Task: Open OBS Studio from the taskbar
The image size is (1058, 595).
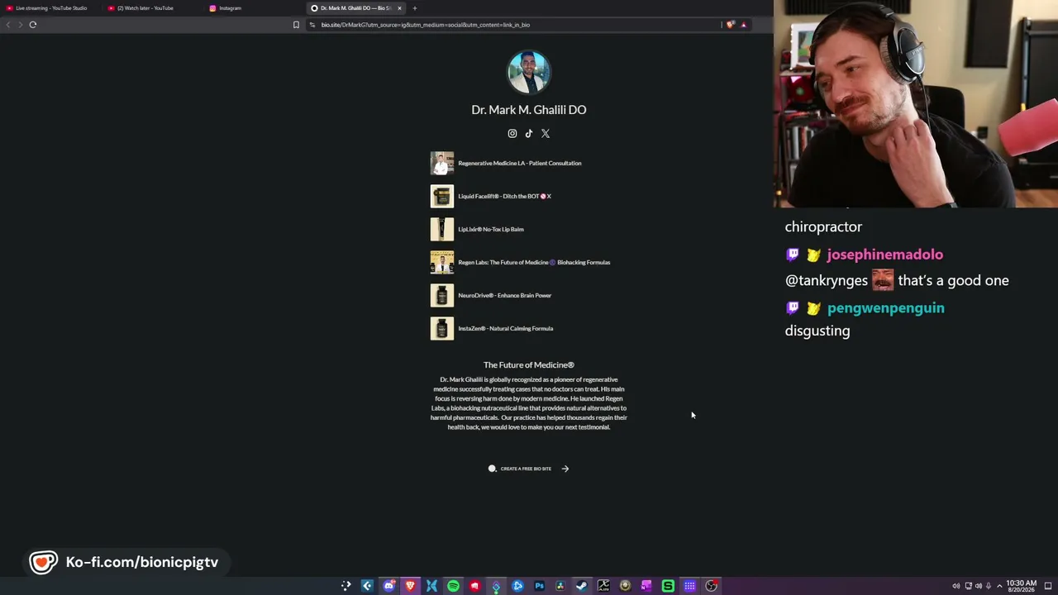Action: point(711,586)
